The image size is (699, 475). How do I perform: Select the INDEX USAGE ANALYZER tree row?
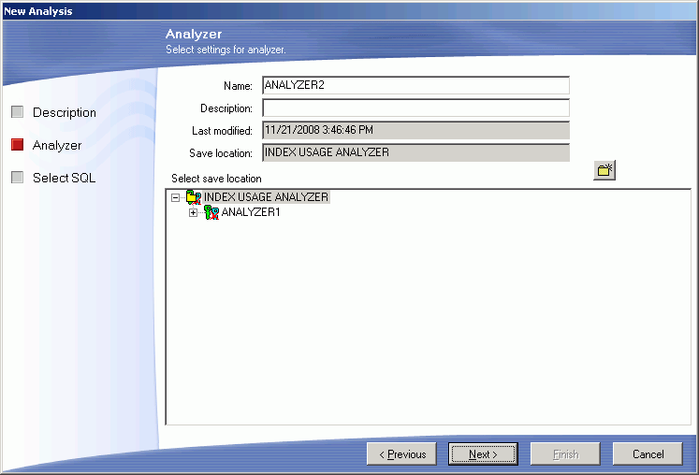pos(266,197)
